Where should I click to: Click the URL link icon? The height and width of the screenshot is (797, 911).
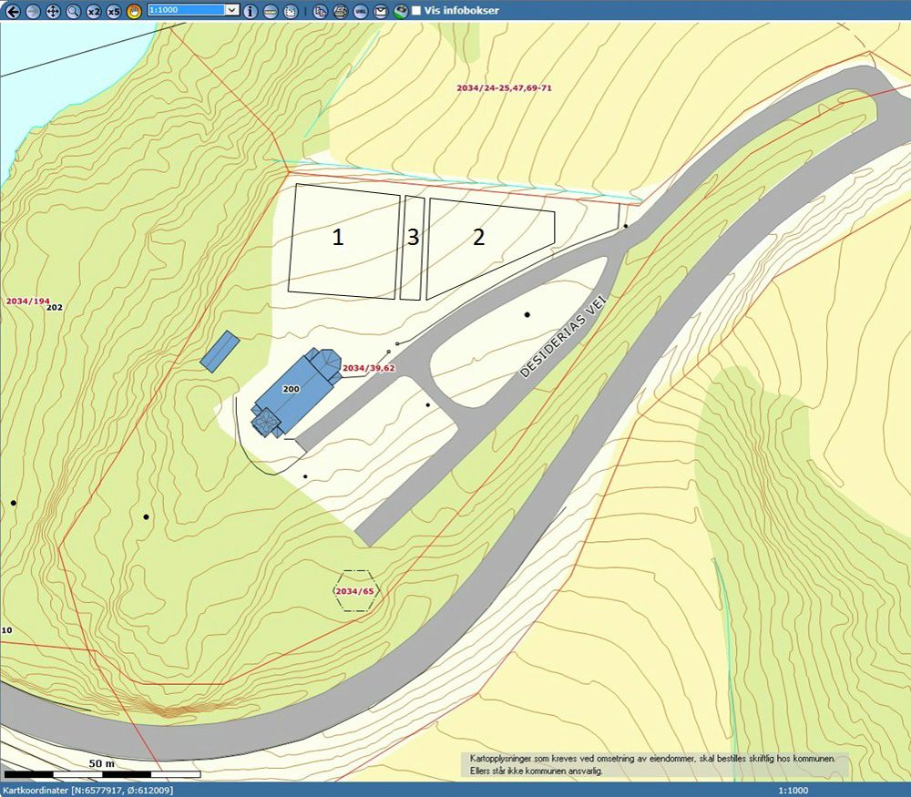pyautogui.click(x=360, y=11)
